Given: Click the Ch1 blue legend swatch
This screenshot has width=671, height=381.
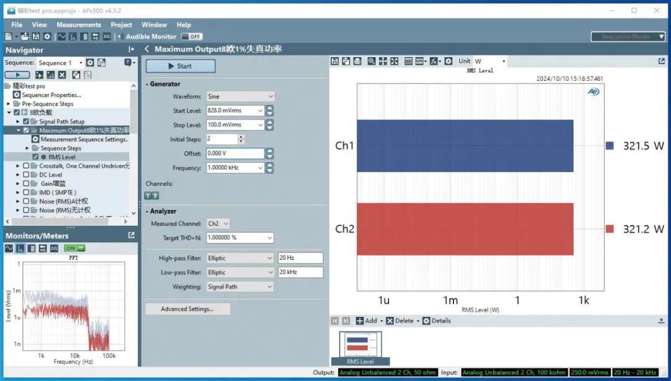Looking at the screenshot, I should click(x=610, y=145).
